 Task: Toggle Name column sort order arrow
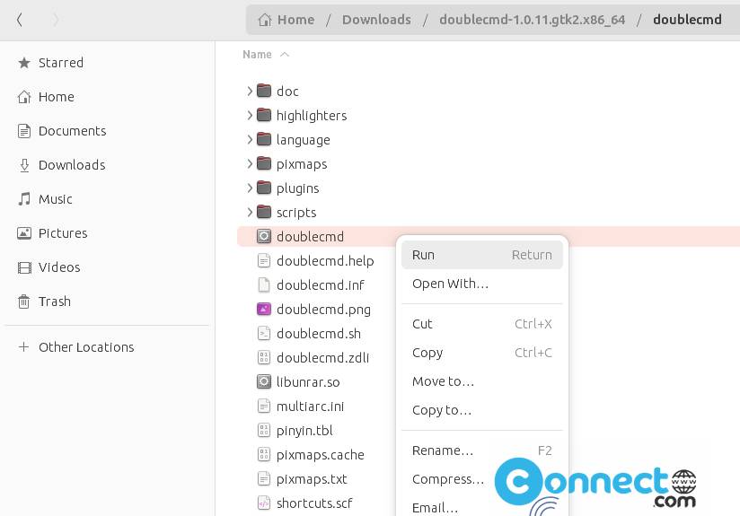coord(285,54)
